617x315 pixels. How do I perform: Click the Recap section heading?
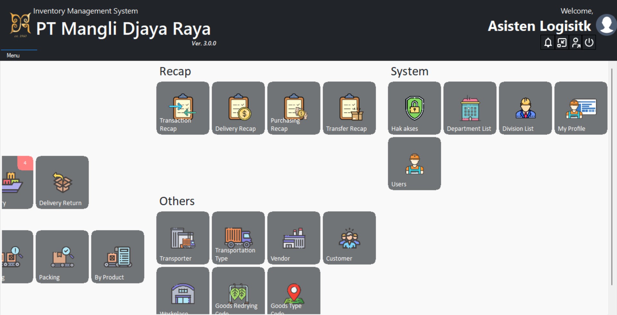175,71
